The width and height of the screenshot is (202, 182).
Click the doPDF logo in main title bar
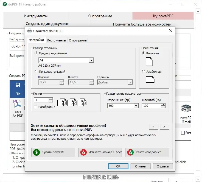[x=5, y=4]
